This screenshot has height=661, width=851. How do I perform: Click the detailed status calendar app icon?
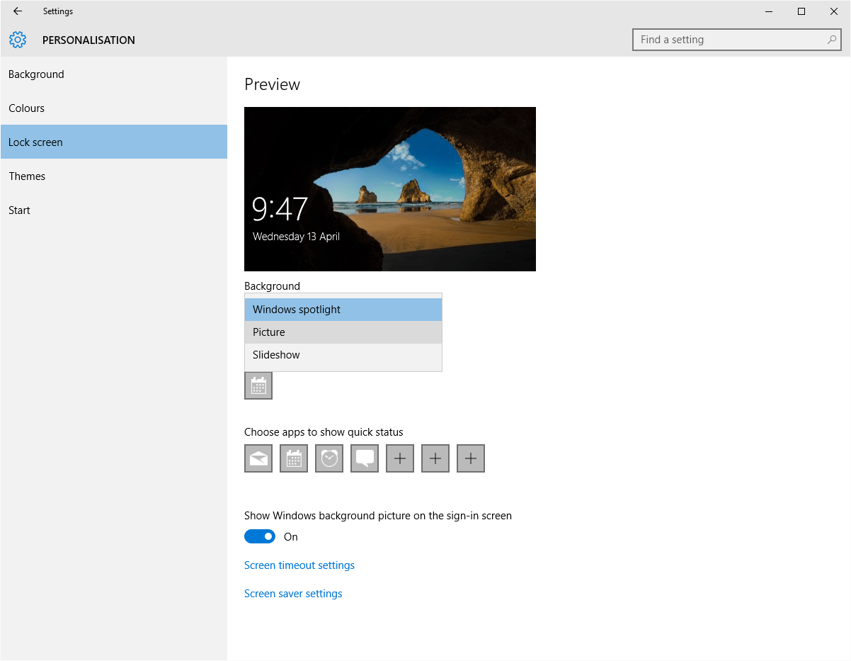(258, 385)
